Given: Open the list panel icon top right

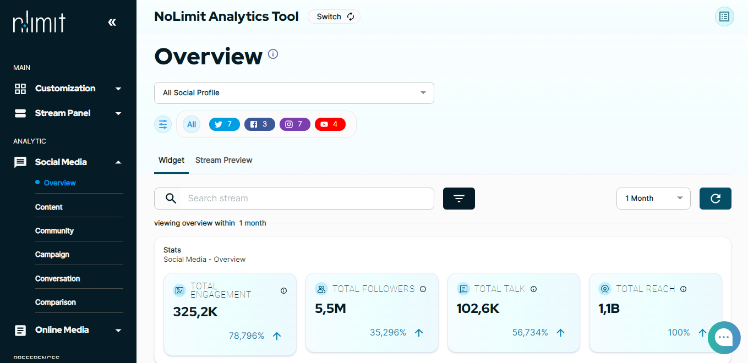Looking at the screenshot, I should click(724, 16).
